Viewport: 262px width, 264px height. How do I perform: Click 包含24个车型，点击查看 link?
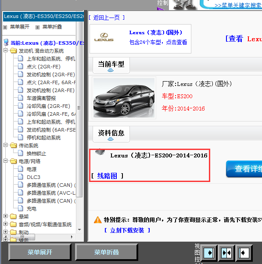click(x=158, y=42)
